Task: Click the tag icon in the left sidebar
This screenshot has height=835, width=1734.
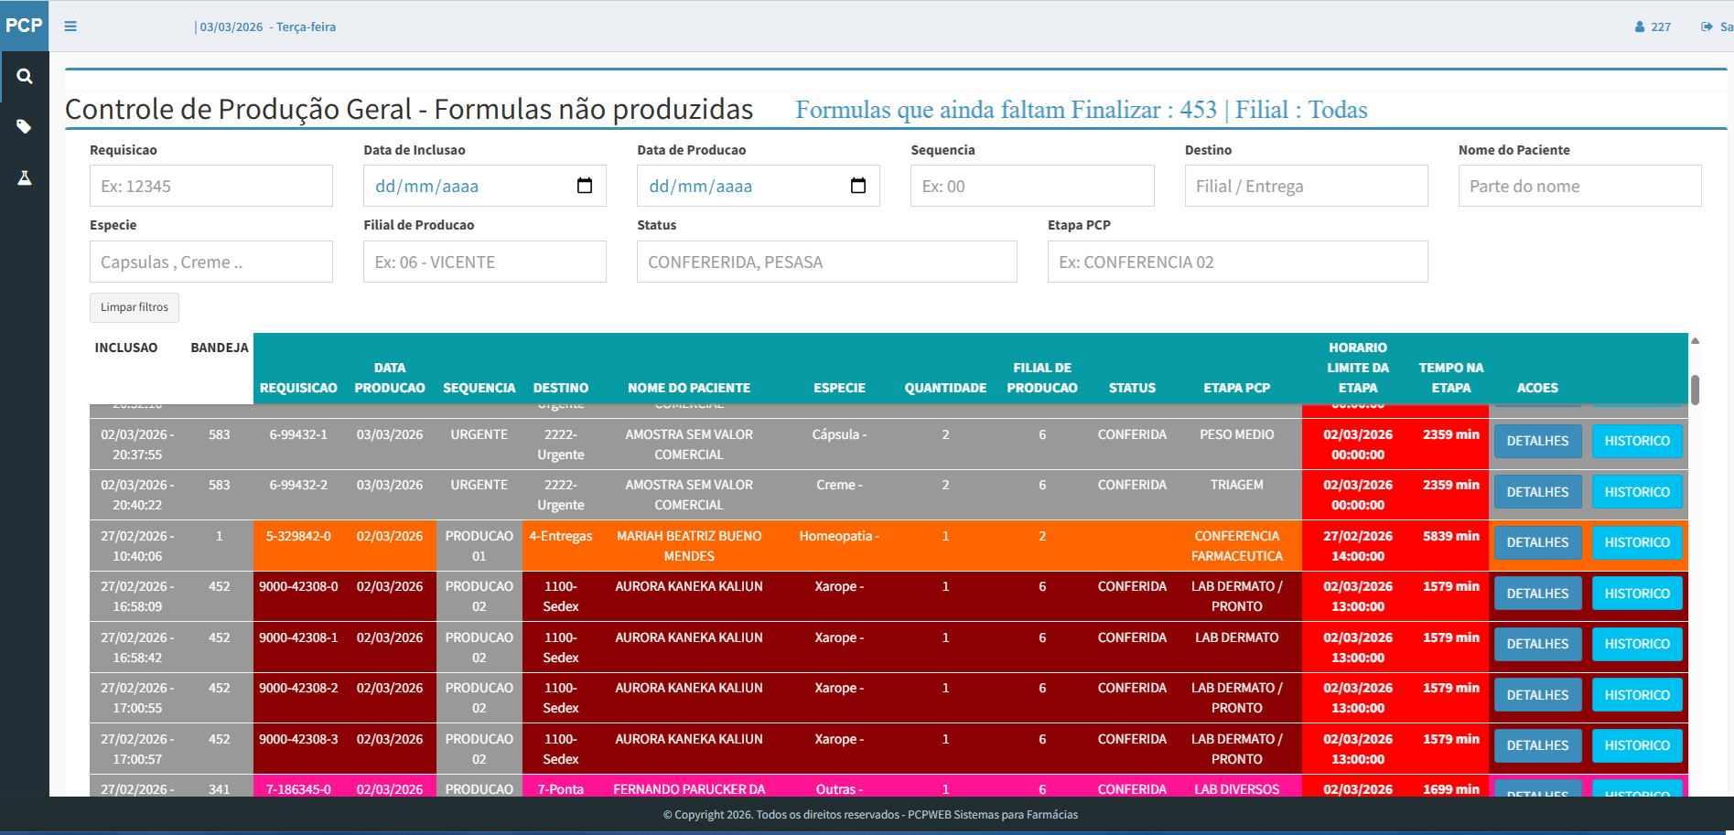Action: click(25, 126)
